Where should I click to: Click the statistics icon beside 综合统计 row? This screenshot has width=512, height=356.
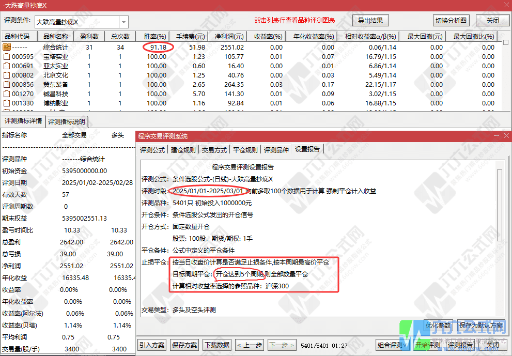(x=6, y=47)
